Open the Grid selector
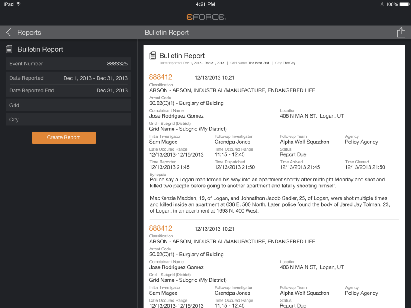Screen dimensions: 411x308 point(68,105)
